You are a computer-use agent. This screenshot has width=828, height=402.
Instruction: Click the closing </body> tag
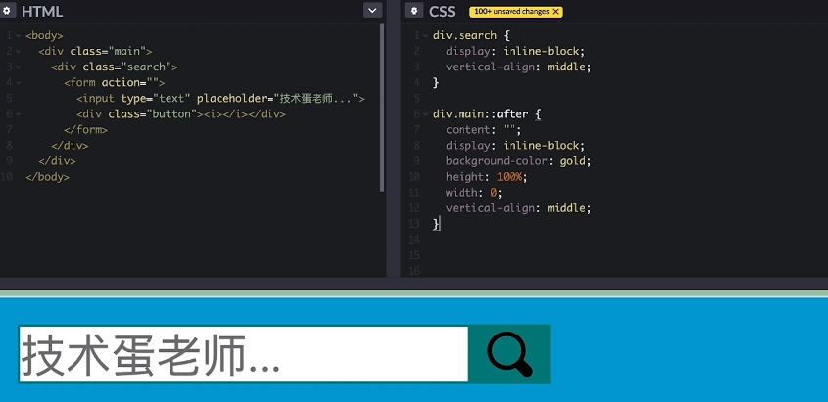tap(48, 177)
